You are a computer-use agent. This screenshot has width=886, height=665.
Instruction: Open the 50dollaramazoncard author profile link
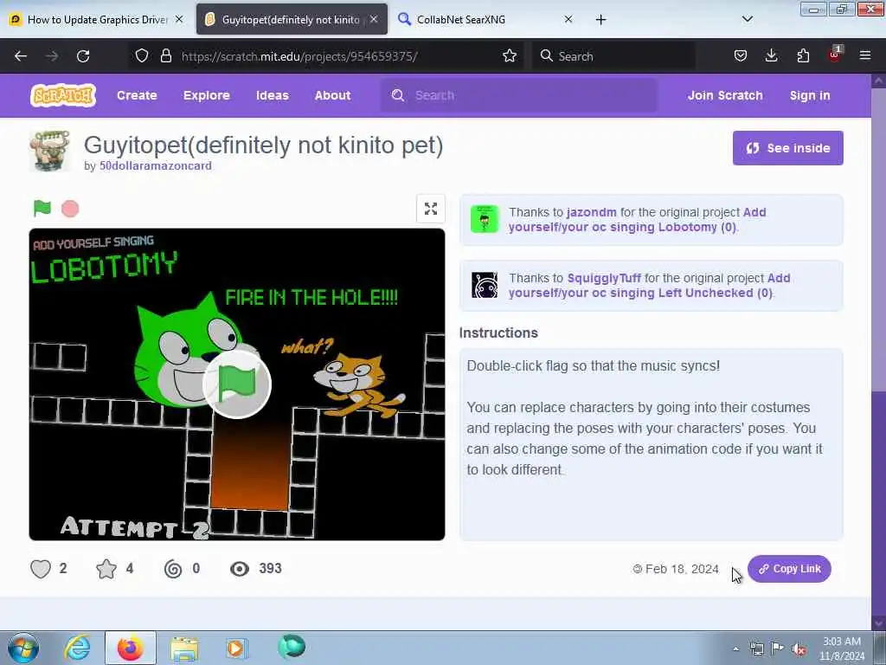click(x=156, y=165)
